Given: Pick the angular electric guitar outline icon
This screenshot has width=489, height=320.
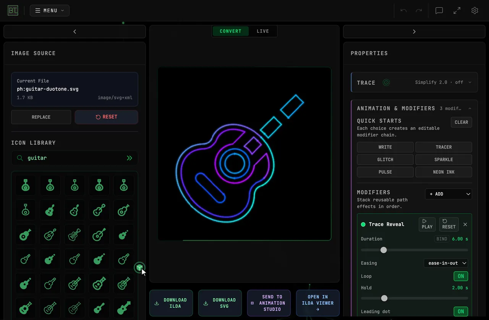Looking at the screenshot, I should (74, 234).
